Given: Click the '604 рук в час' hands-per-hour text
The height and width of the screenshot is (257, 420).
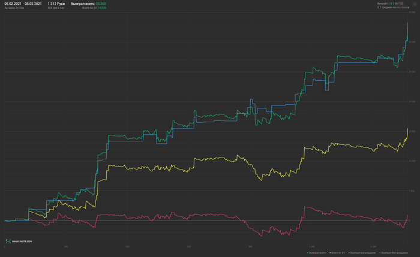Looking at the screenshot, I should [x=56, y=8].
